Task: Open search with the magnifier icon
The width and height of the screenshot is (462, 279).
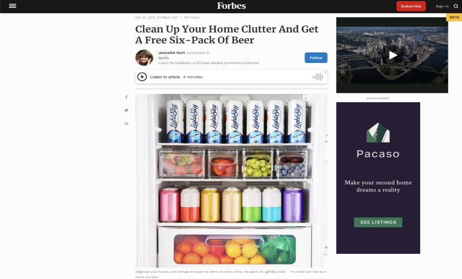Action: [456, 6]
